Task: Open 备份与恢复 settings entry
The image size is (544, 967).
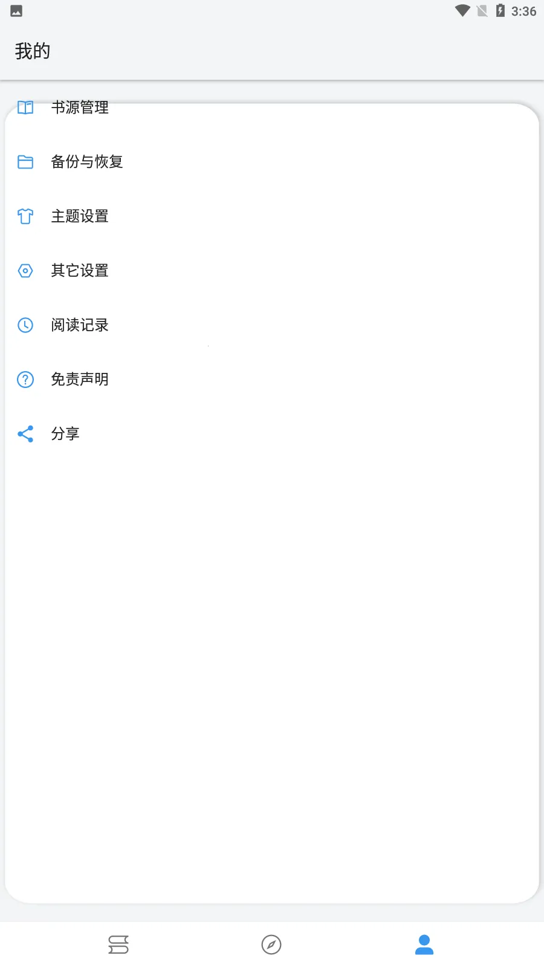Action: click(86, 161)
